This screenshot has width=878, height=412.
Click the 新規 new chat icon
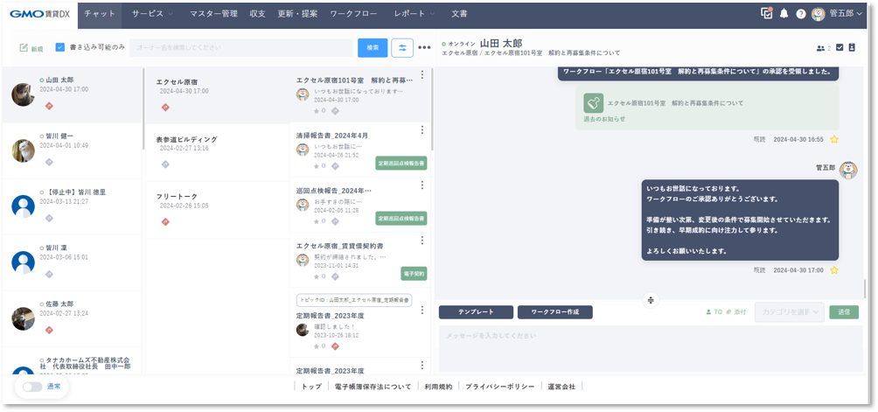click(31, 47)
